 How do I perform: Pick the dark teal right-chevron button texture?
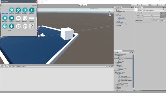(32, 10)
